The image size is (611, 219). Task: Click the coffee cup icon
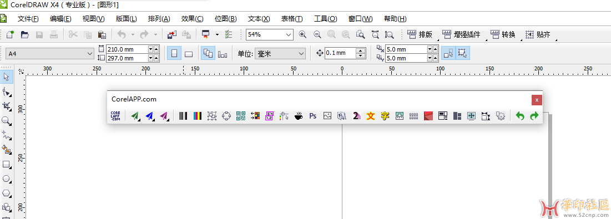(299, 115)
